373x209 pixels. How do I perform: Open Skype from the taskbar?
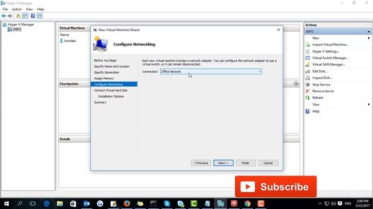tap(167, 204)
